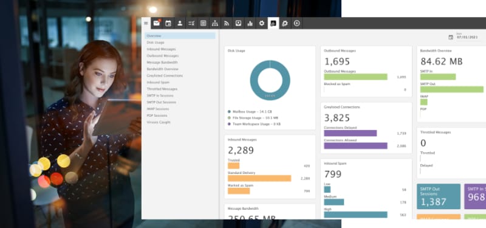Open the domain settings gear icon
The height and width of the screenshot is (228, 486).
coord(285,23)
